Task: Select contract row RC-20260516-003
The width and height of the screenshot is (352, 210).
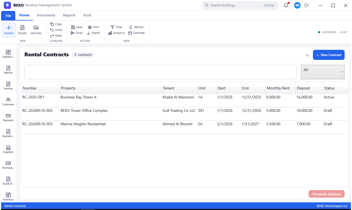Action: pos(184,127)
